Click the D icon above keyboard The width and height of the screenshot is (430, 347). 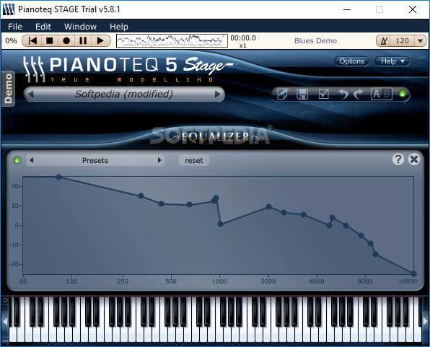tap(5, 300)
